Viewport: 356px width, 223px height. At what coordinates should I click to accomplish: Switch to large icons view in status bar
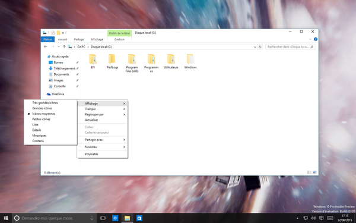[x=314, y=172]
